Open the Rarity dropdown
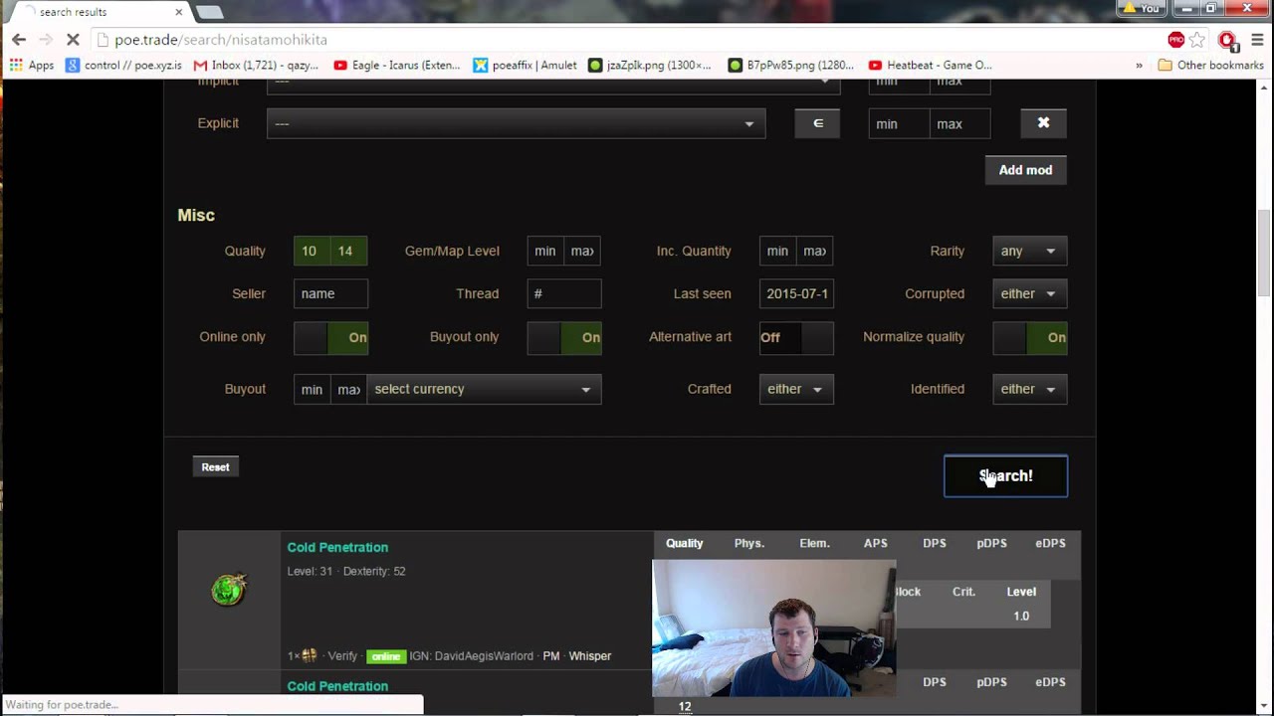 tap(1030, 251)
